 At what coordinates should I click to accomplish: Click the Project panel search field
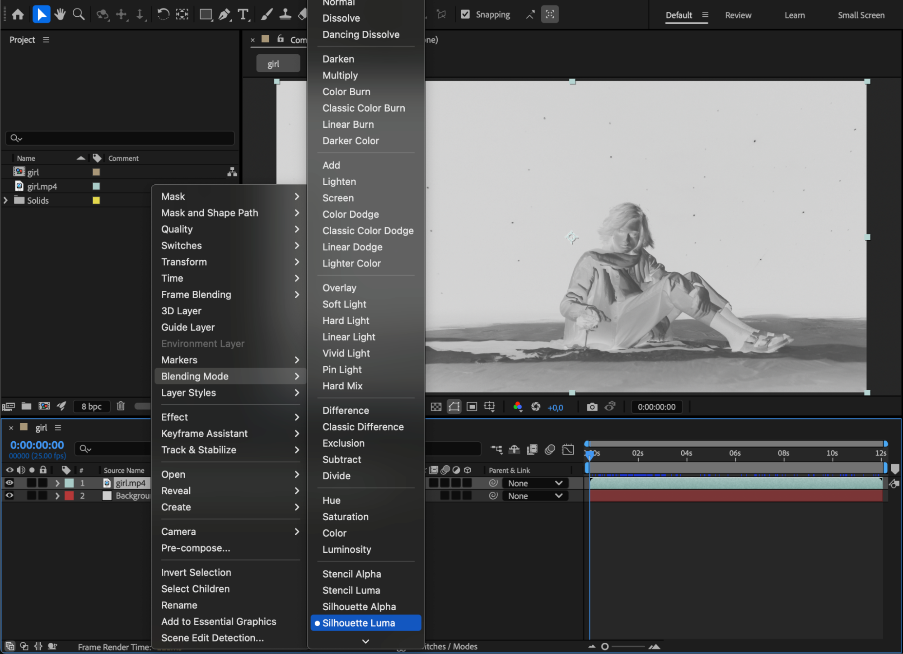[x=120, y=138]
